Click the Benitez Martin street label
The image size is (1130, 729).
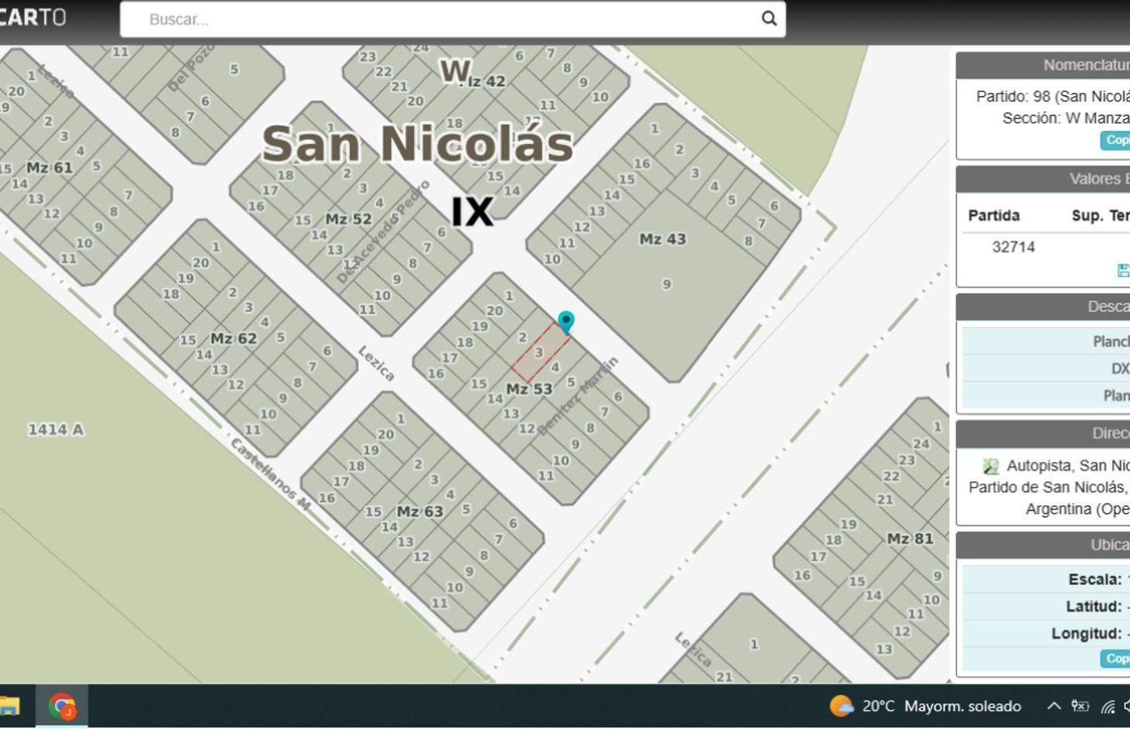[x=579, y=395]
